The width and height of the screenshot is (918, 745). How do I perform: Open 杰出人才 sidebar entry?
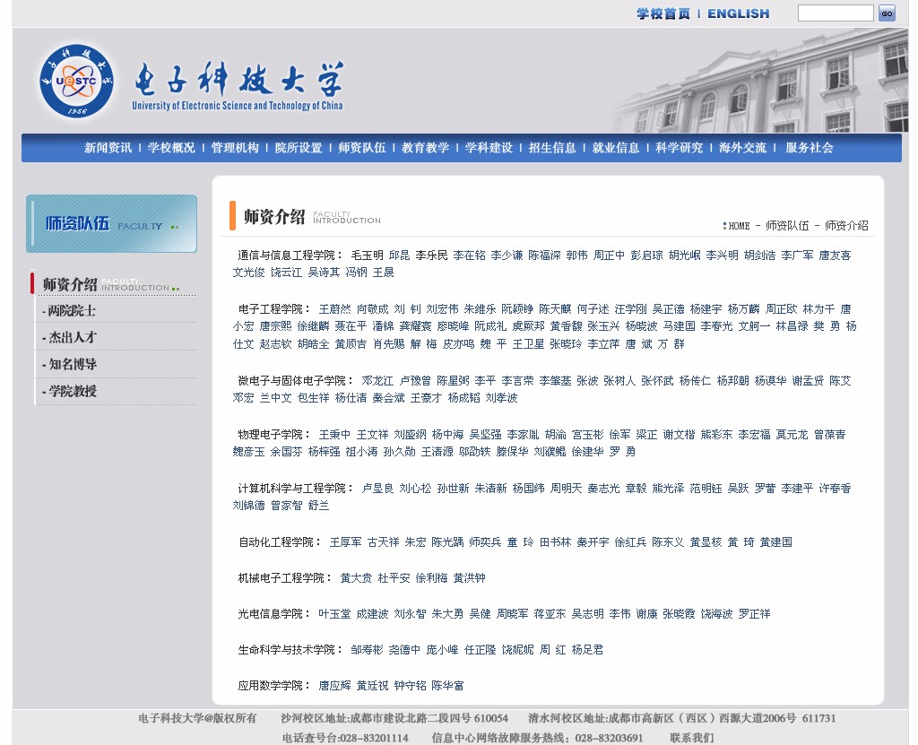pos(71,338)
